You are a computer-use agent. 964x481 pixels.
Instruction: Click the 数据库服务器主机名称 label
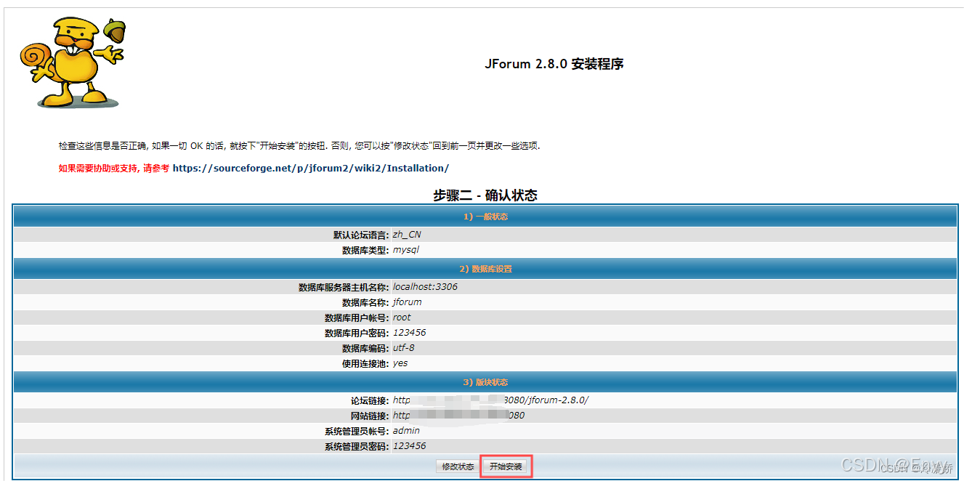click(x=344, y=288)
